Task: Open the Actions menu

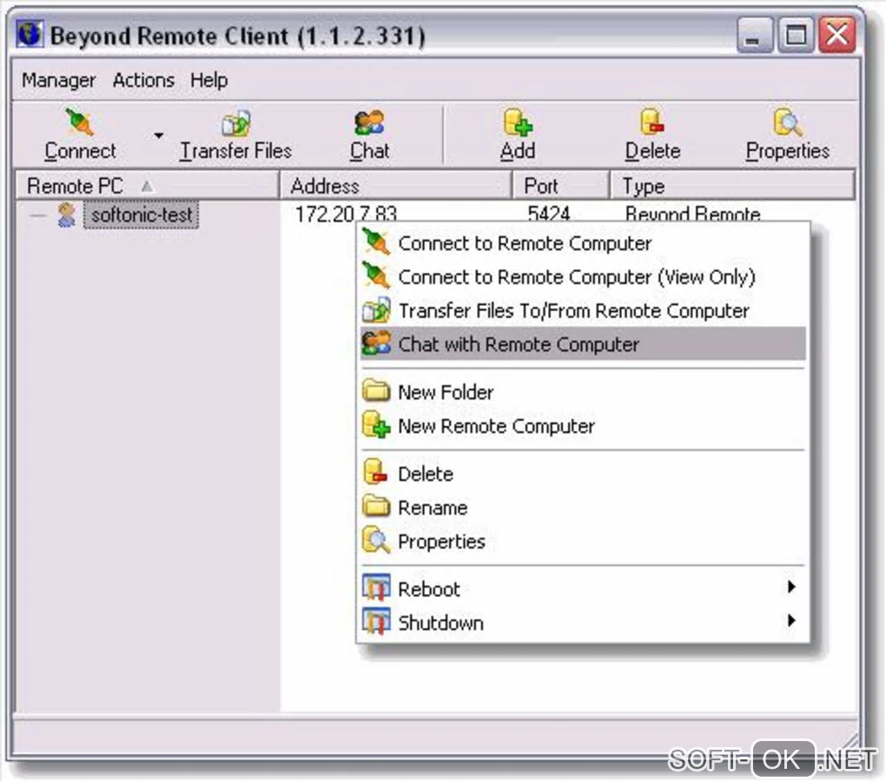Action: click(x=143, y=80)
